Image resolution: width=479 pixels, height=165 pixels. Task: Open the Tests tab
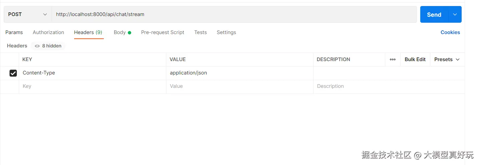pyautogui.click(x=201, y=32)
